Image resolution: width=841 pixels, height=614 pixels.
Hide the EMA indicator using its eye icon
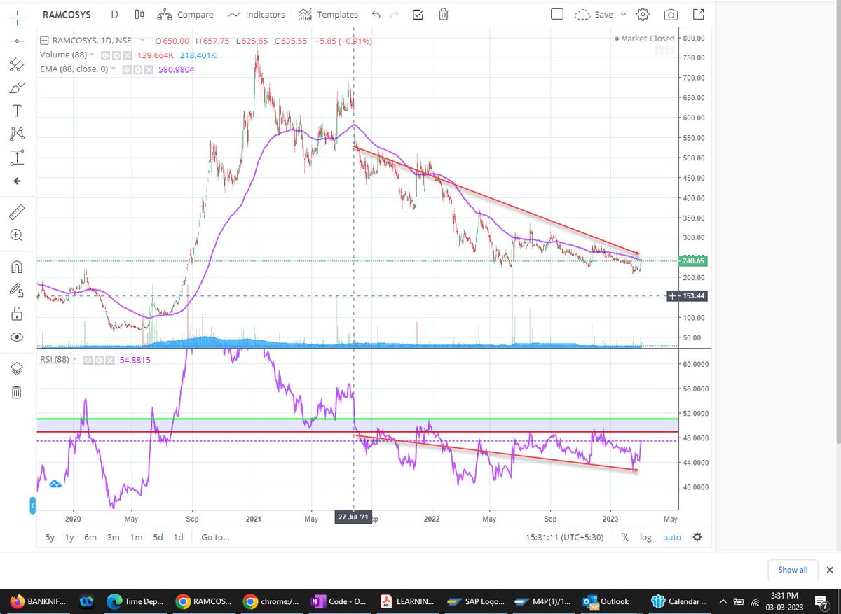(128, 69)
